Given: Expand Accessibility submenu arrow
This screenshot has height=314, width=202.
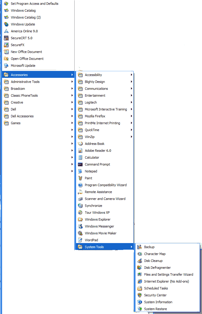Looking at the screenshot, I should point(132,75).
